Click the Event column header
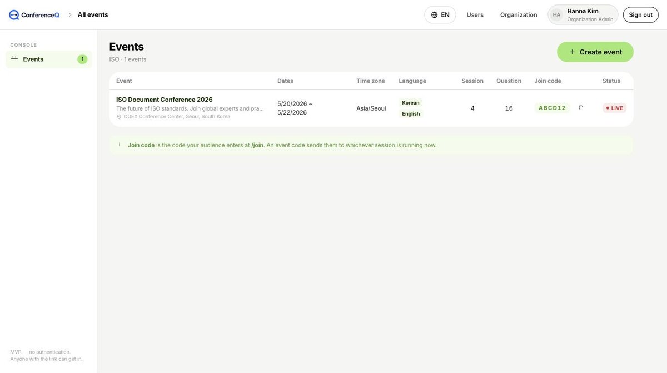Screen dimensions: 667x373 point(124,81)
